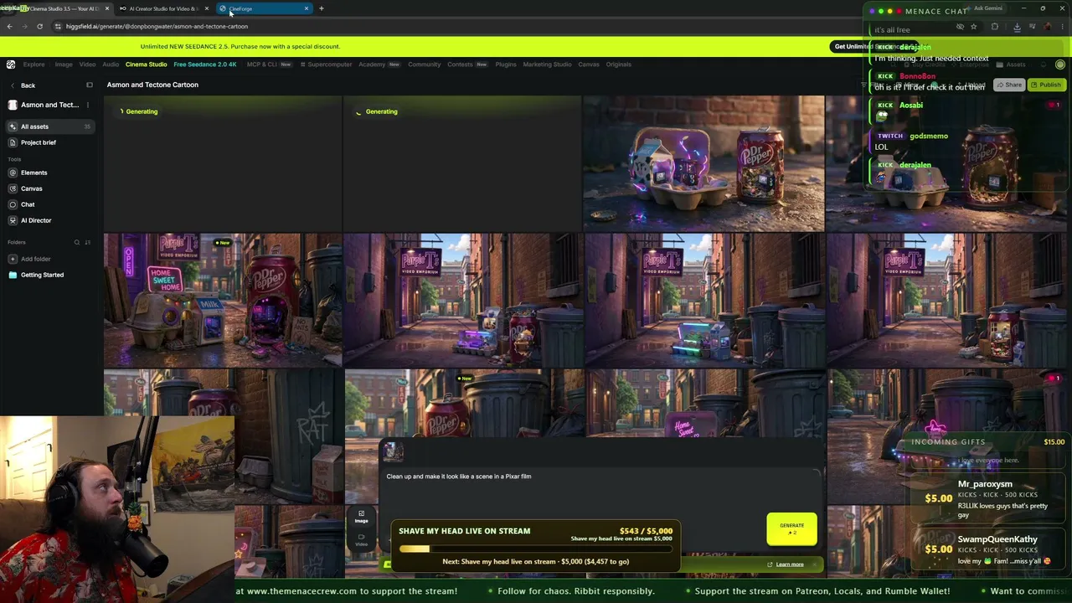Switch to the AI Creator Studio browser tab
The image size is (1072, 603).
(x=162, y=8)
